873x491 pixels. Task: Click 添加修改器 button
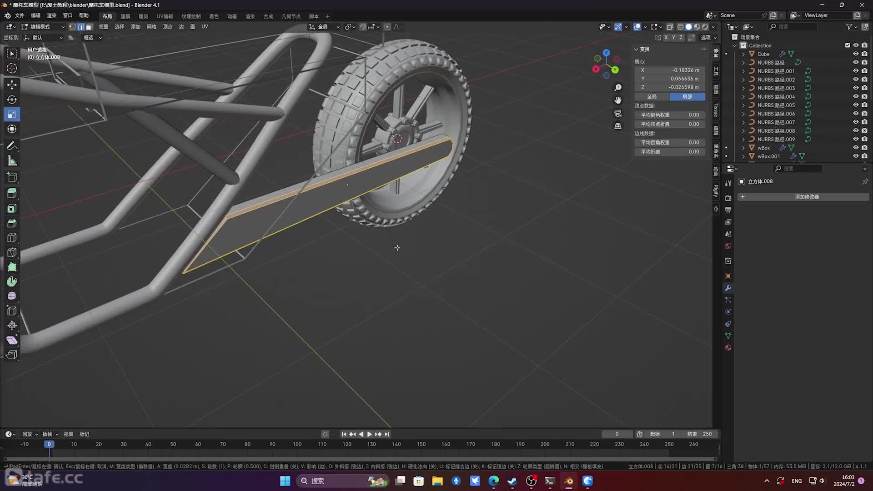803,197
